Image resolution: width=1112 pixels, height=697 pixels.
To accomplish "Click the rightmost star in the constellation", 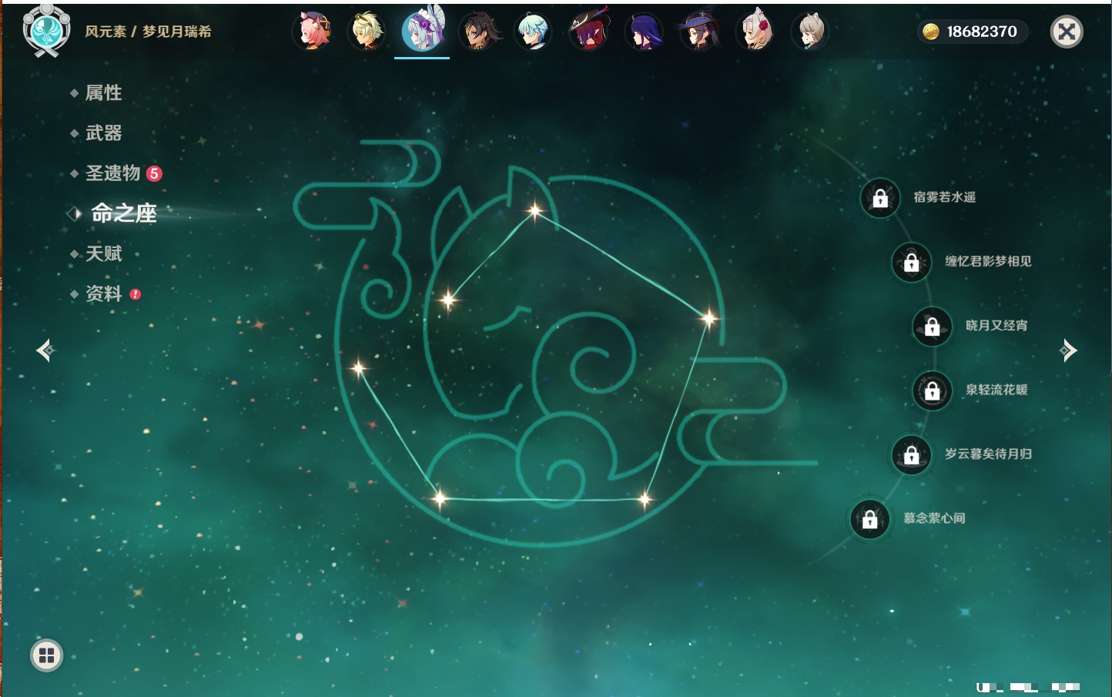I will [x=708, y=317].
